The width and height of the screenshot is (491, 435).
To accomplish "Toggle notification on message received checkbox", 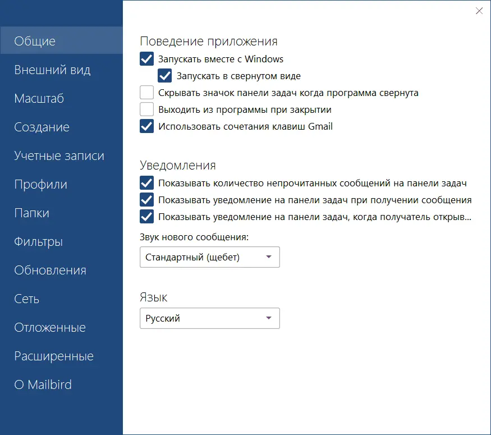I will pos(147,200).
